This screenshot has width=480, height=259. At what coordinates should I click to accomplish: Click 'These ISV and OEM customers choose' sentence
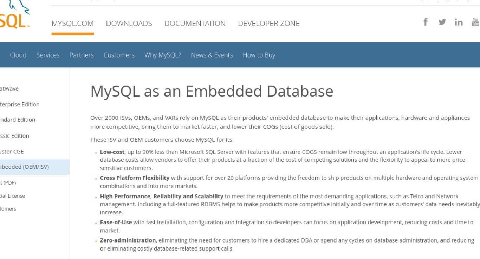pyautogui.click(x=162, y=140)
